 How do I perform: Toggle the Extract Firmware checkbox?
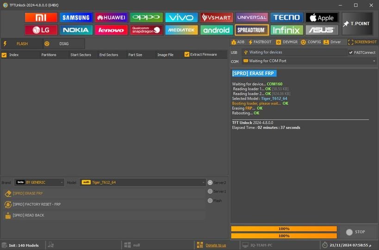186,55
